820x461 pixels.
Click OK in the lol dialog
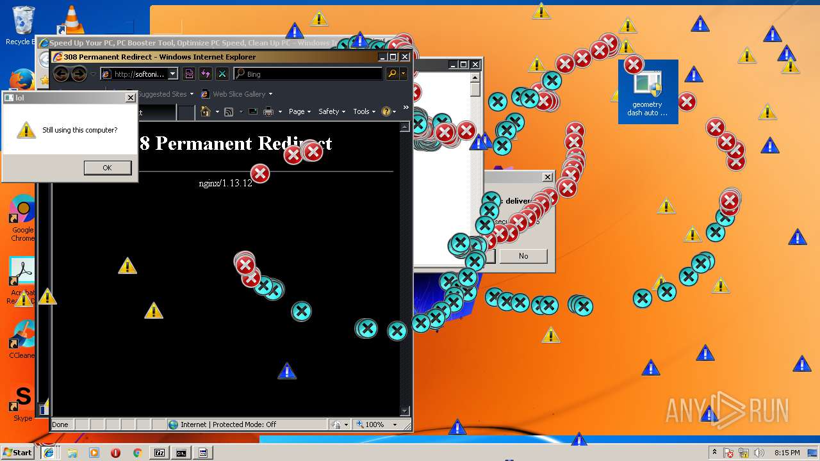[x=108, y=168]
